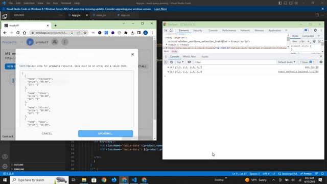Click the Projects breadcrumb link

[x=9, y=42]
